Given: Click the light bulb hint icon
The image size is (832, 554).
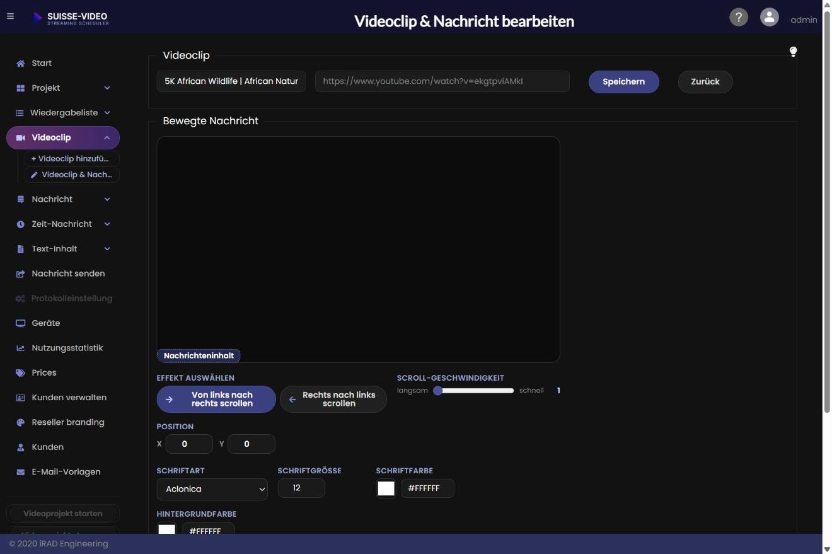Looking at the screenshot, I should [x=793, y=52].
